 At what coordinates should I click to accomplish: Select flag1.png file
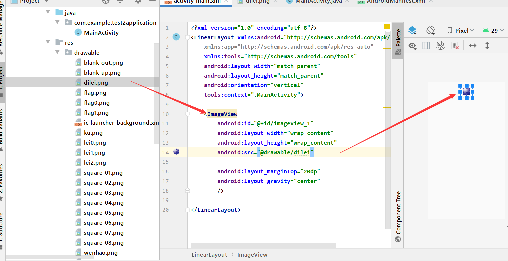click(x=96, y=113)
